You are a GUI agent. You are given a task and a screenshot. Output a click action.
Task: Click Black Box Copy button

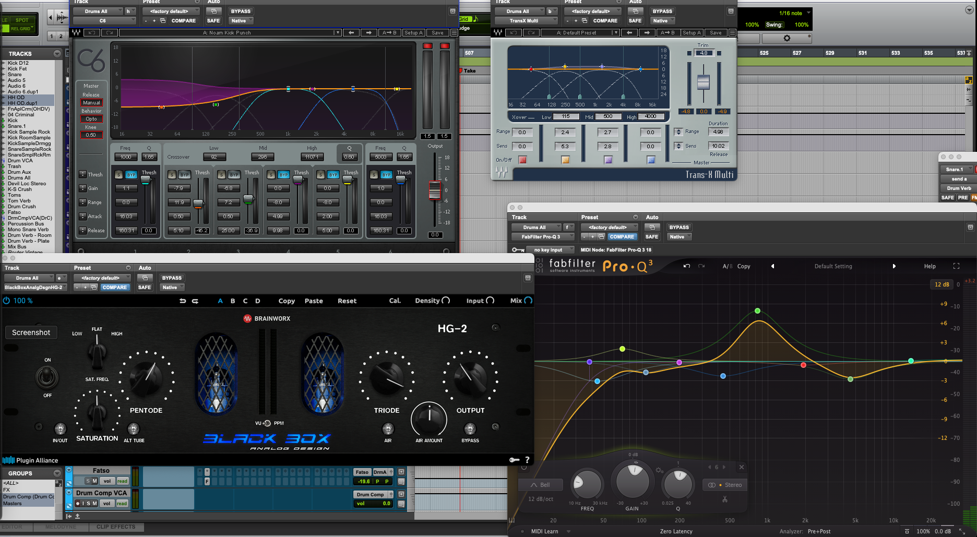(287, 301)
